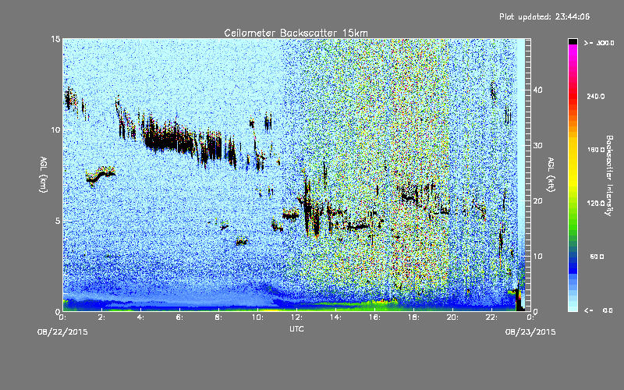Select the "10" tick on the AGL (km) axis

55,130
